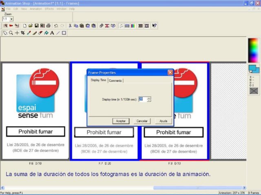The height and width of the screenshot is (195, 261).
Task: Decrease display time with down spinner
Action: tap(149, 100)
